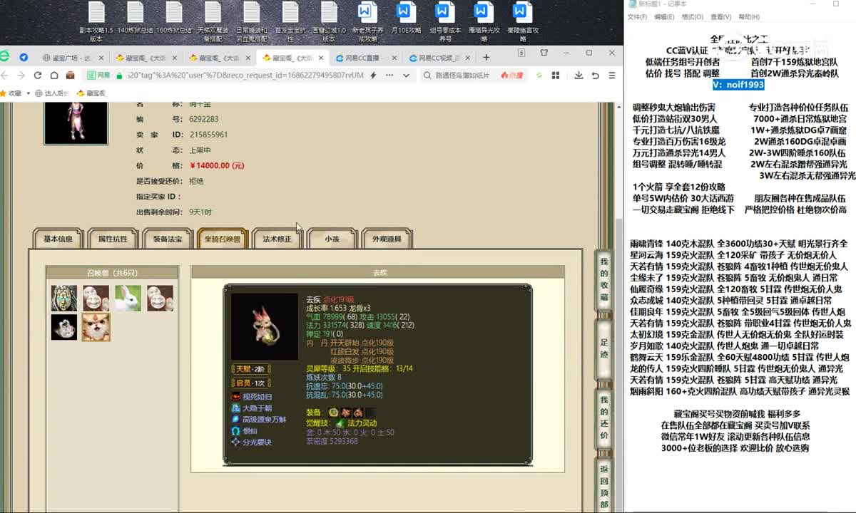
Task: Open the browser hamburger main menu
Action: [x=611, y=76]
